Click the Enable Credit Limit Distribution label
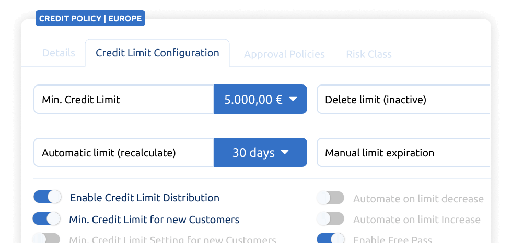This screenshot has width=512, height=243. click(145, 198)
